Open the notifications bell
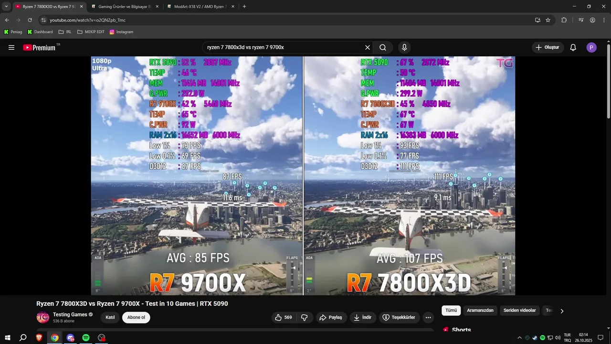 [573, 47]
